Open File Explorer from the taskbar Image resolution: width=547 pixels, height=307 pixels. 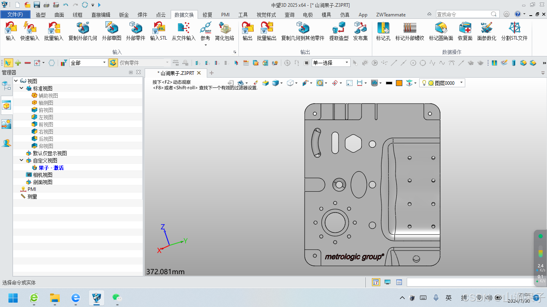click(x=54, y=297)
